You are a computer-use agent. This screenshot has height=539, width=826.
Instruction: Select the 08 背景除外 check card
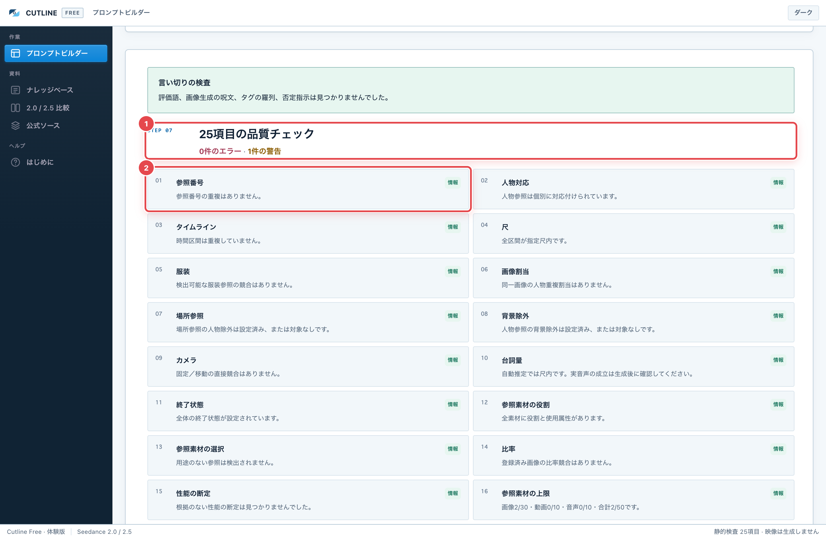click(x=633, y=322)
